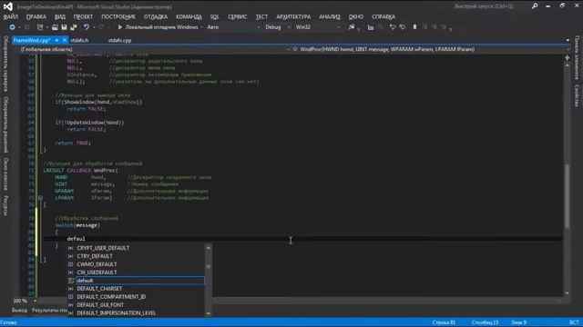The width and height of the screenshot is (583, 327).
Task: Click the autocomplete list scroll-down arrow
Action: coord(209,313)
